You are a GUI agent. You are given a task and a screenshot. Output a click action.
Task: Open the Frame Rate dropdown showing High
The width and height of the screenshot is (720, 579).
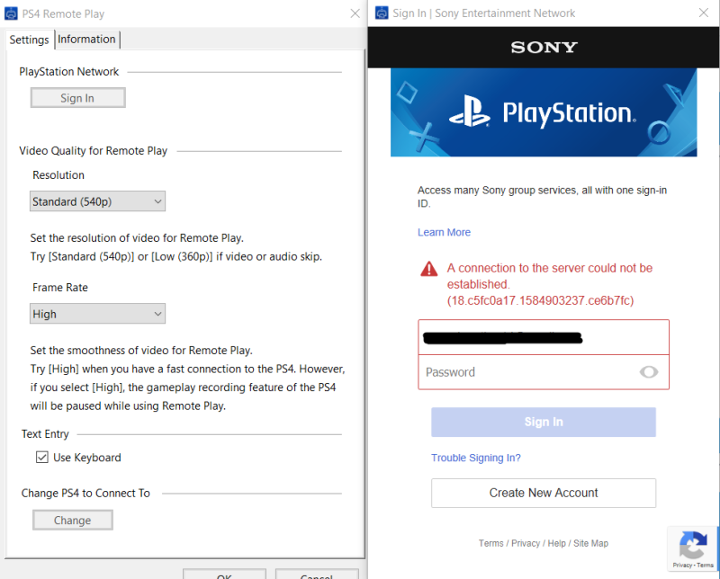(x=97, y=314)
